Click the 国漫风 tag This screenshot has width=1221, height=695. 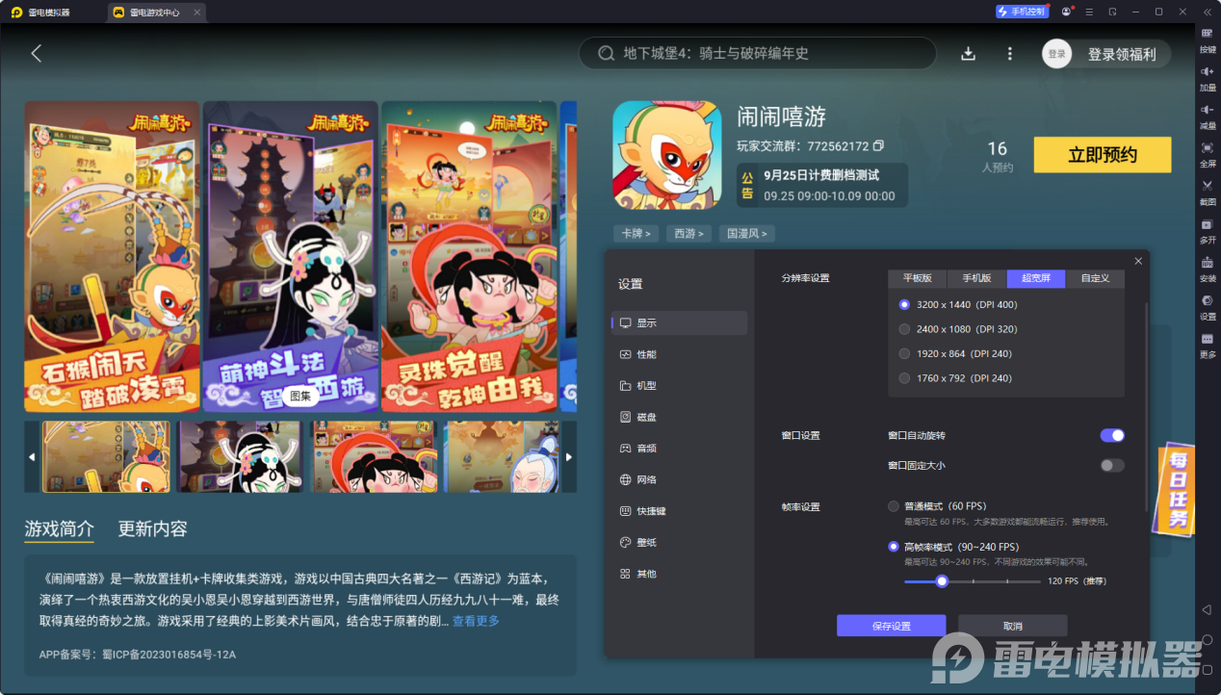[x=747, y=233]
